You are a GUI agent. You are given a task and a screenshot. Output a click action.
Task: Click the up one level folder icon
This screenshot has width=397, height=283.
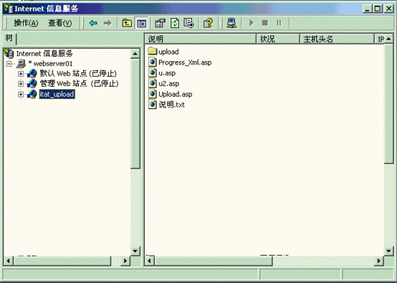tap(127, 24)
